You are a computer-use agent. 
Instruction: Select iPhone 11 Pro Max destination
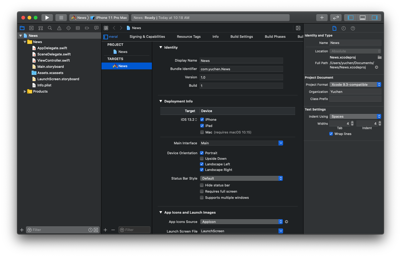tap(109, 18)
